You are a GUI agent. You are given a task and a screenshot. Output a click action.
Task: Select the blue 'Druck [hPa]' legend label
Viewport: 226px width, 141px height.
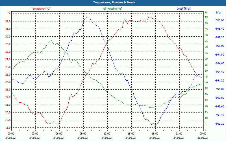coord(183,9)
